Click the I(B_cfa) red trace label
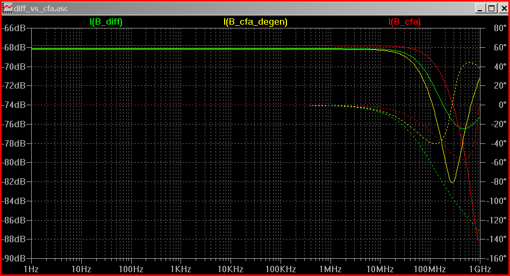The width and height of the screenshot is (510, 276). click(x=405, y=22)
